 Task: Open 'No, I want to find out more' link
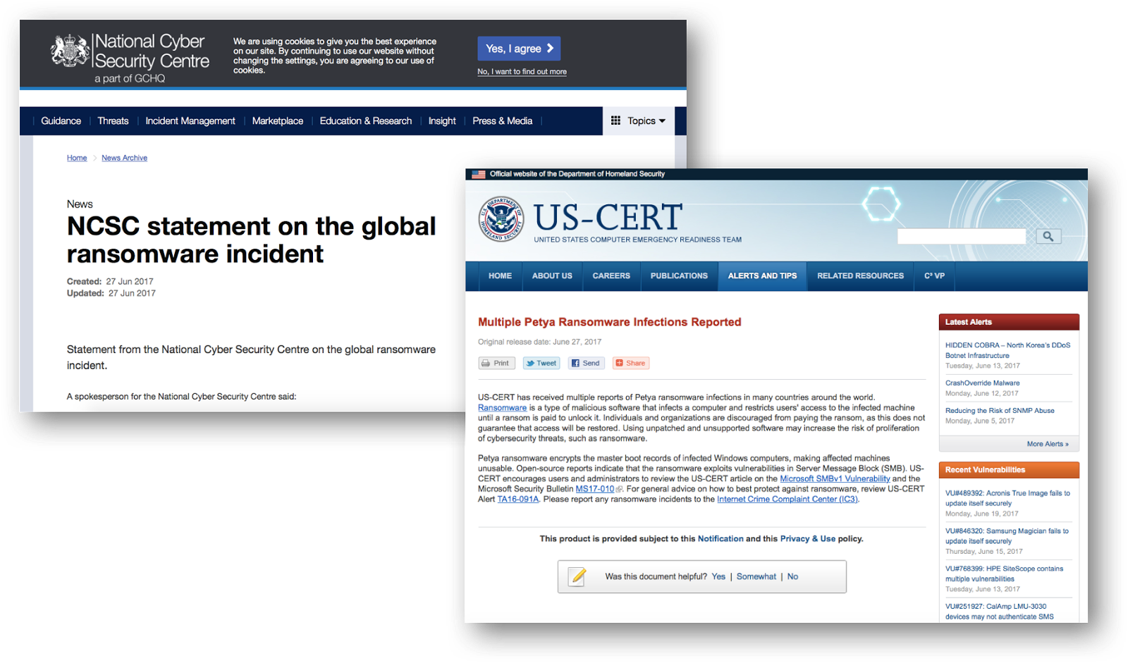pyautogui.click(x=522, y=72)
